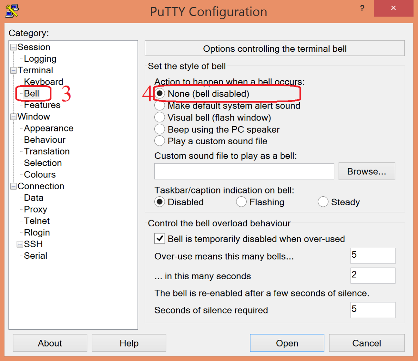The image size is (418, 361).
Task: Go to the Colours category
Action: tap(40, 175)
